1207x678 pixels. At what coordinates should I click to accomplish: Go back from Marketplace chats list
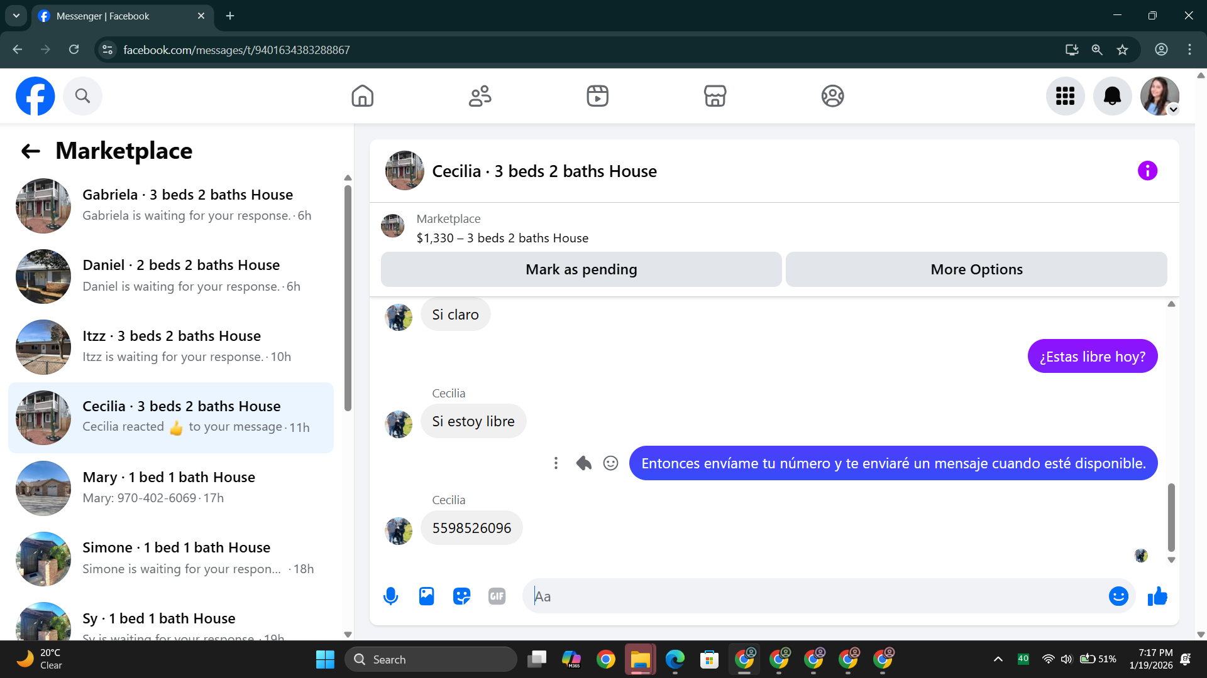point(30,151)
